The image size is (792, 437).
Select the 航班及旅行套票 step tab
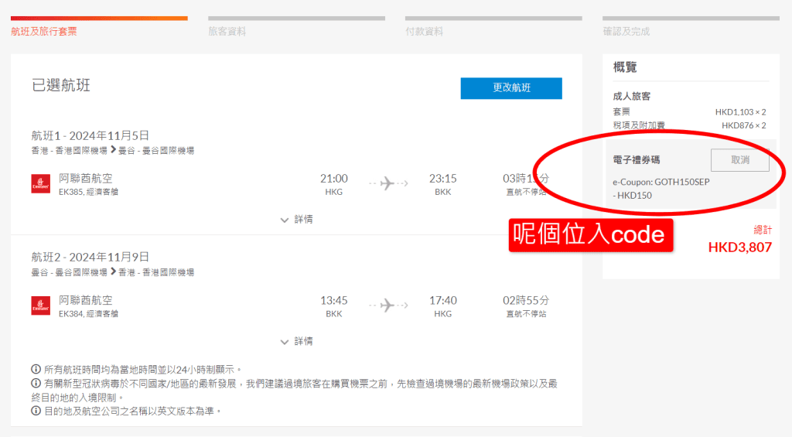pos(44,32)
